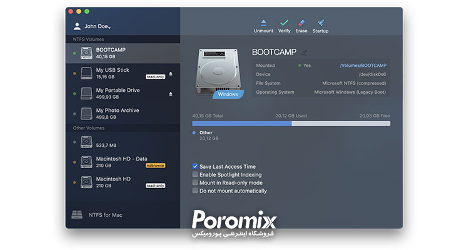Click the NTFS for Mac logo icon

(78, 214)
